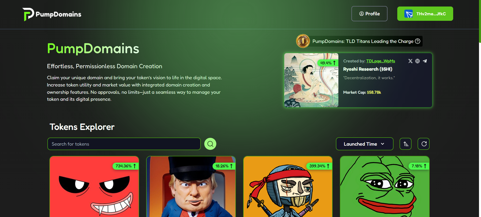This screenshot has width=481, height=217.
Task: Open the Pepe frog token card
Action: [x=385, y=187]
